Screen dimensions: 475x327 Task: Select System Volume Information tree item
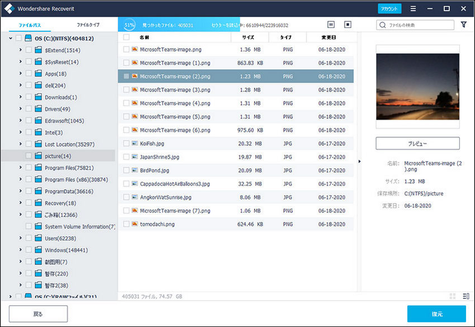coord(80,226)
